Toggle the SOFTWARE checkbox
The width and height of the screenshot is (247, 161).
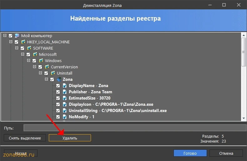pyautogui.click(x=23, y=48)
